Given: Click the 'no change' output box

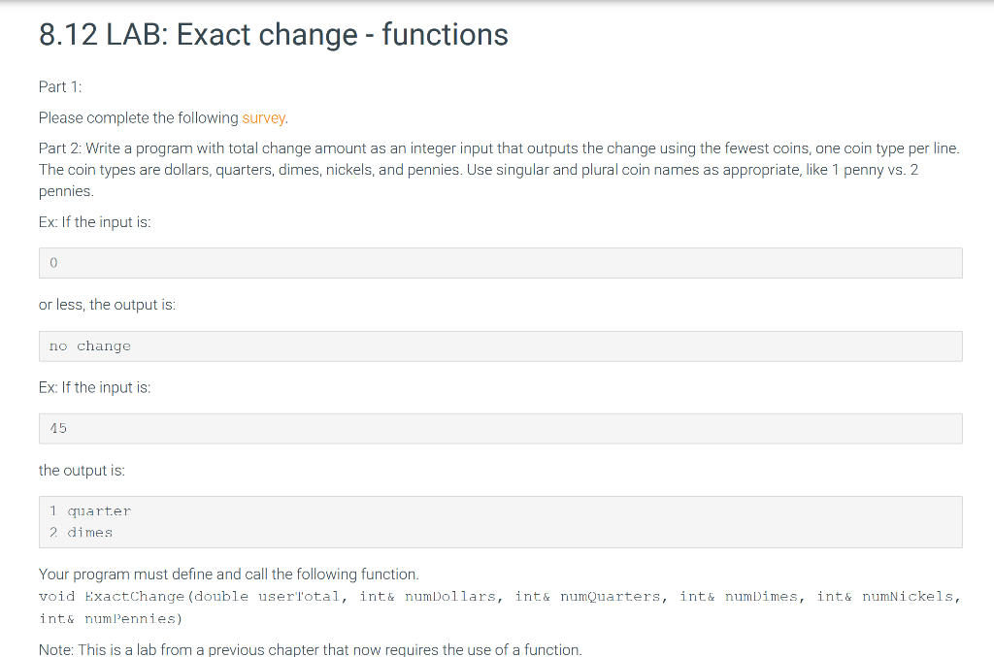Looking at the screenshot, I should click(x=500, y=346).
